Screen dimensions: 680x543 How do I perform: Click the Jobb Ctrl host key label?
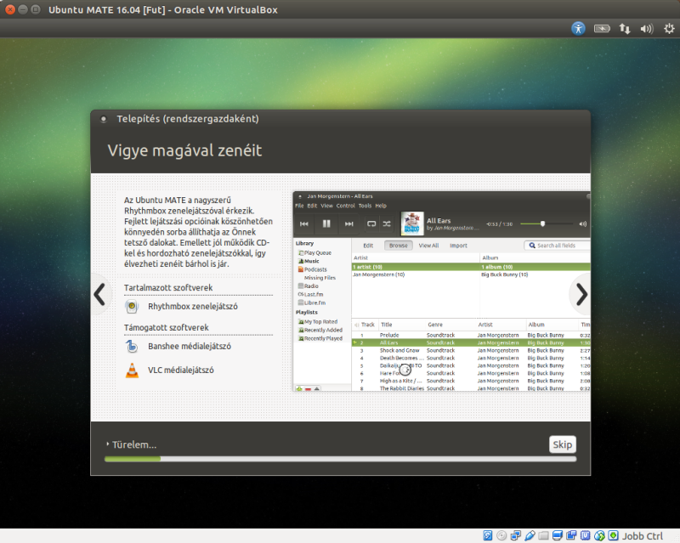(x=643, y=536)
